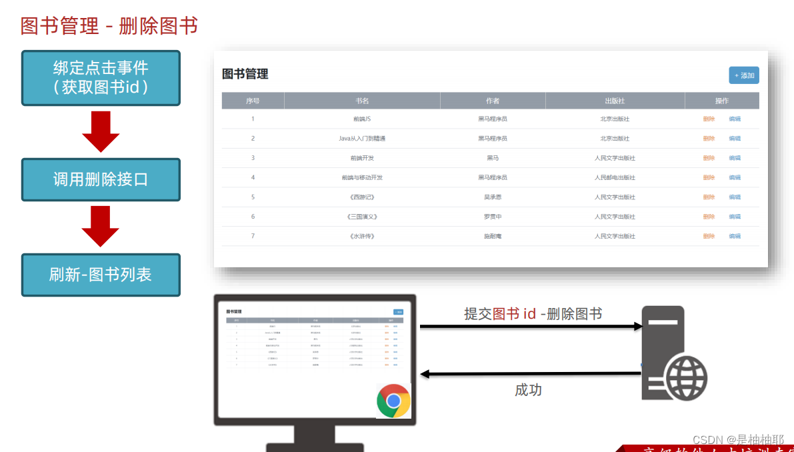Click 删除 link for 《水浒传》
794x452 pixels.
click(708, 235)
